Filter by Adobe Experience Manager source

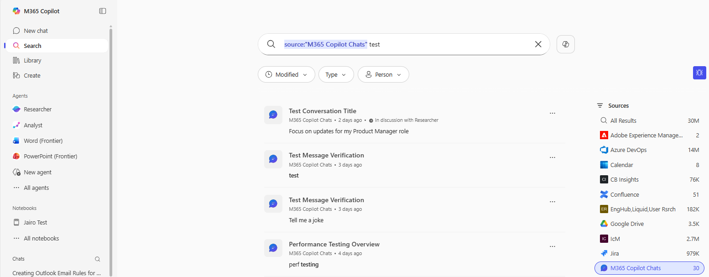649,135
